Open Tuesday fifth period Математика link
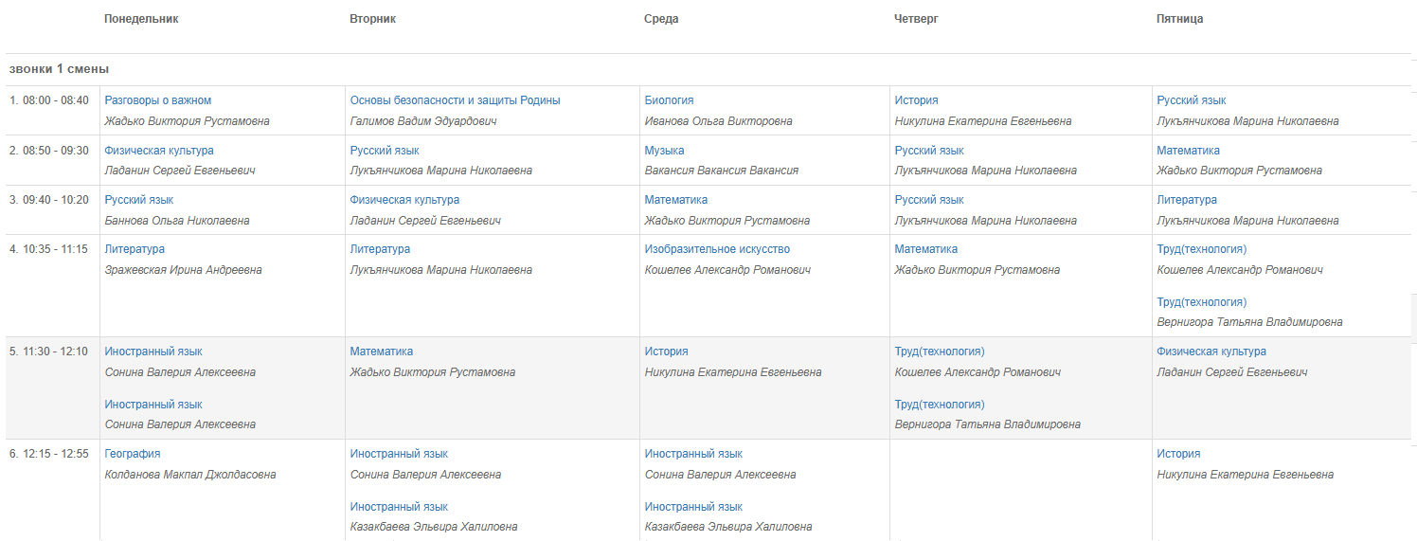The height and width of the screenshot is (541, 1417). point(382,352)
